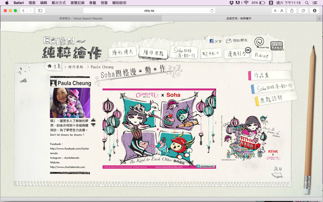The height and width of the screenshot is (202, 323).
Task: Click the charlottemola Facebook badge on comic
Action: 206,166
